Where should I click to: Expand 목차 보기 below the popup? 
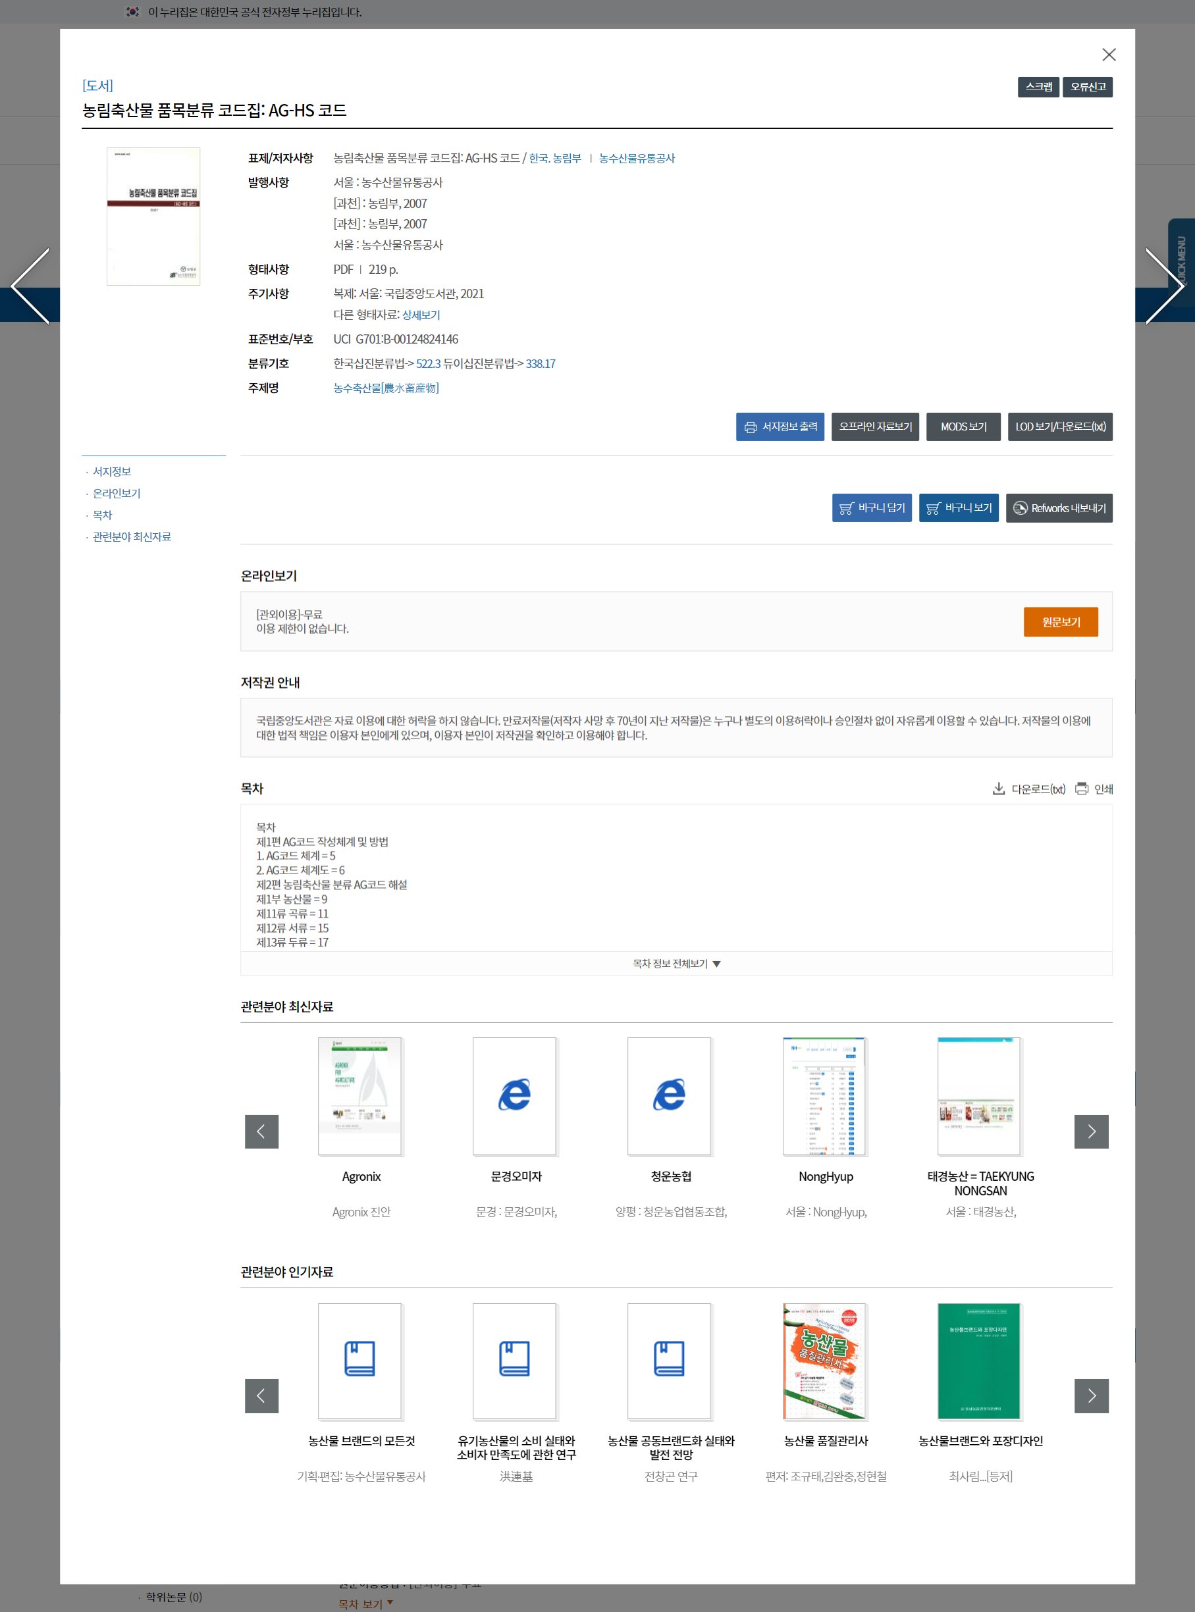click(x=365, y=1604)
